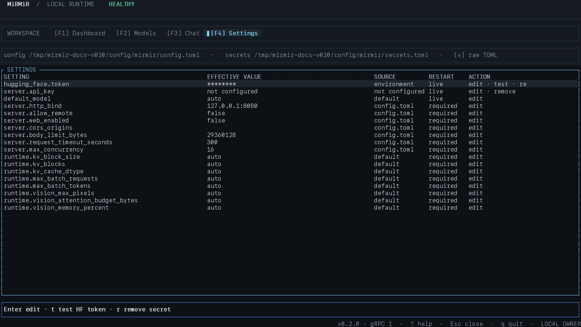
Task: Go to the [F3] Chat tab
Action: point(183,33)
